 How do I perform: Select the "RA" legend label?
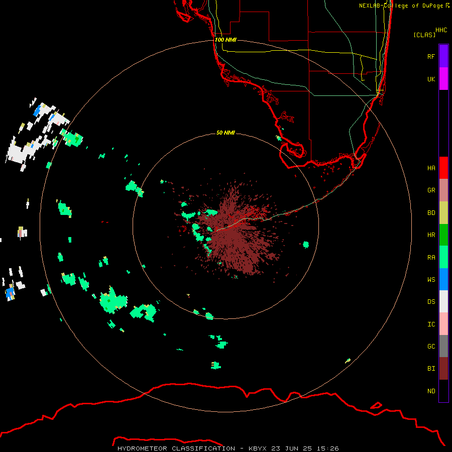(431, 257)
